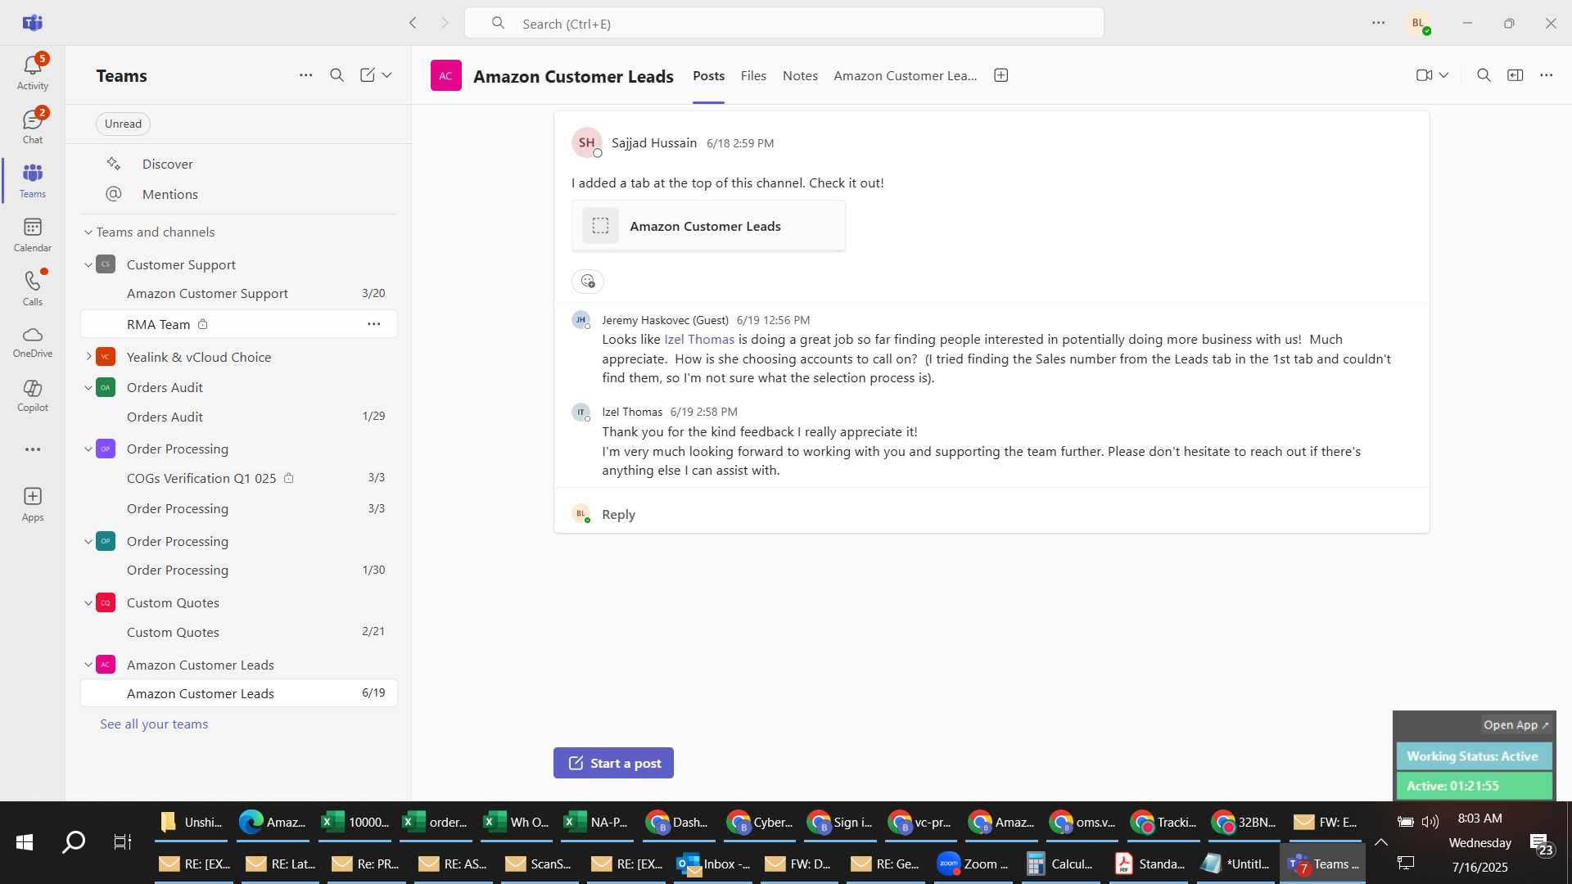Open the Calculator taskbar app
1572x884 pixels.
point(1061,864)
